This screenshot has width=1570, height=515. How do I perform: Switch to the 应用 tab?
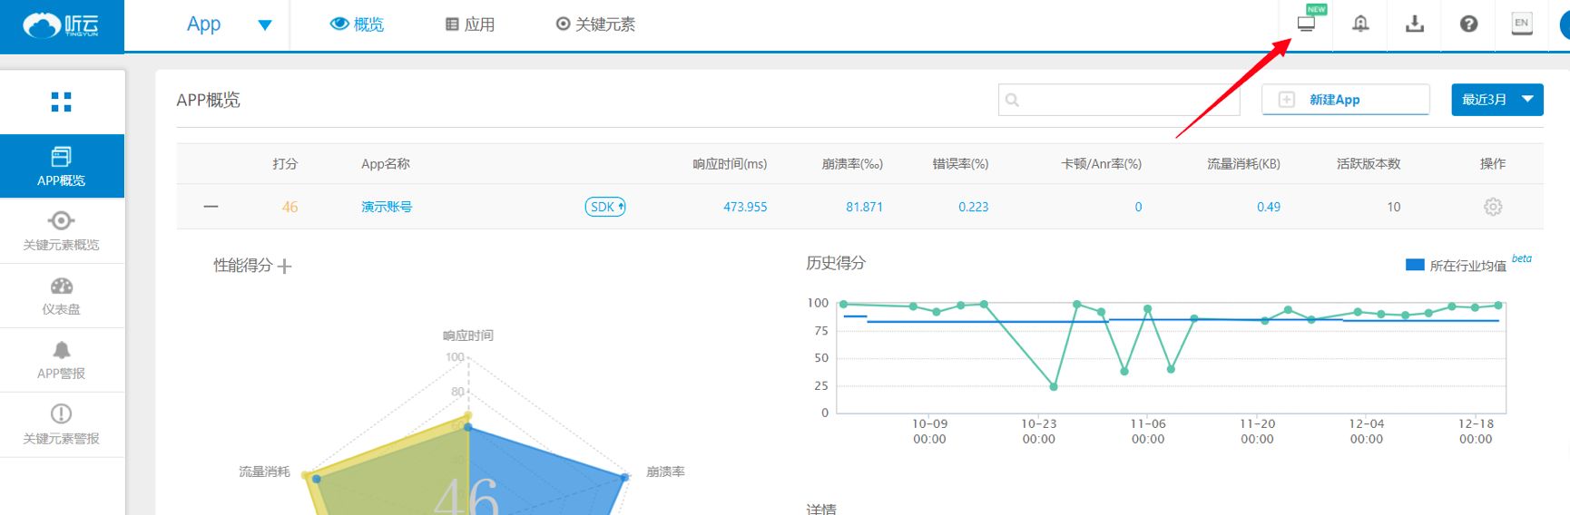click(470, 24)
